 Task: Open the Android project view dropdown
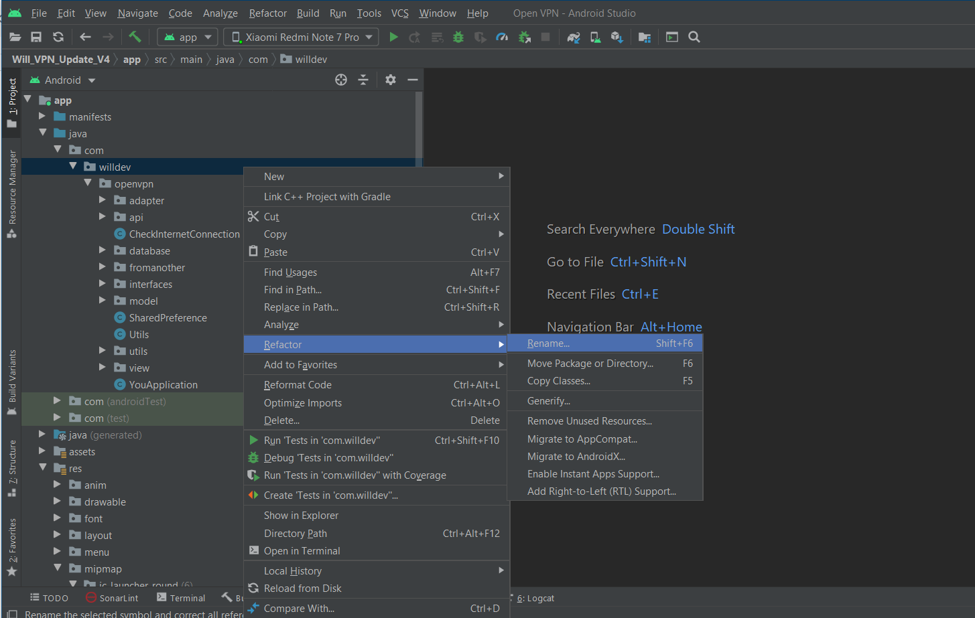(x=63, y=80)
